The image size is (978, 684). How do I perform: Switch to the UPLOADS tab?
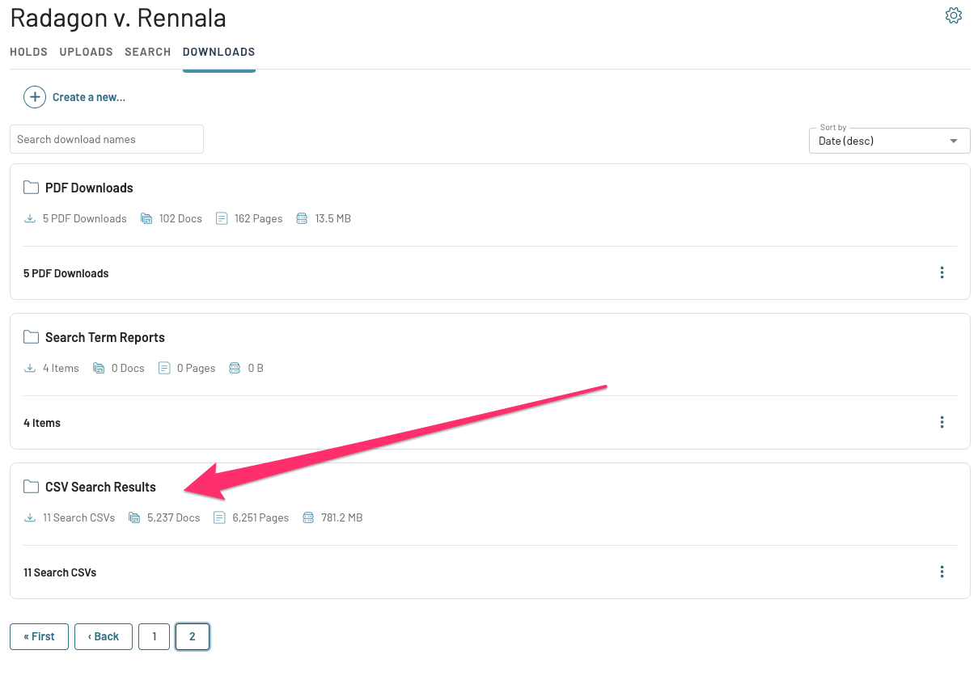86,52
